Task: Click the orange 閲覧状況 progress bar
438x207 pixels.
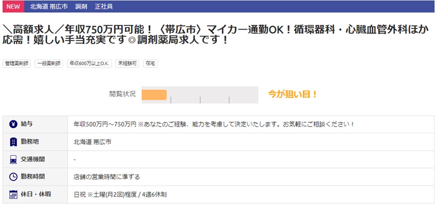Action: pyautogui.click(x=154, y=95)
